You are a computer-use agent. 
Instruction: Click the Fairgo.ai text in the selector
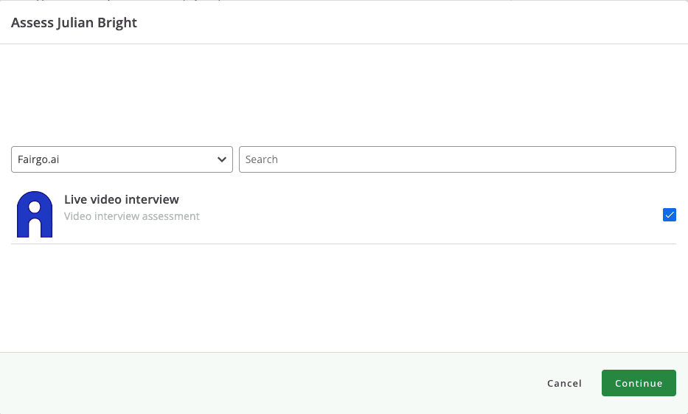pos(38,159)
